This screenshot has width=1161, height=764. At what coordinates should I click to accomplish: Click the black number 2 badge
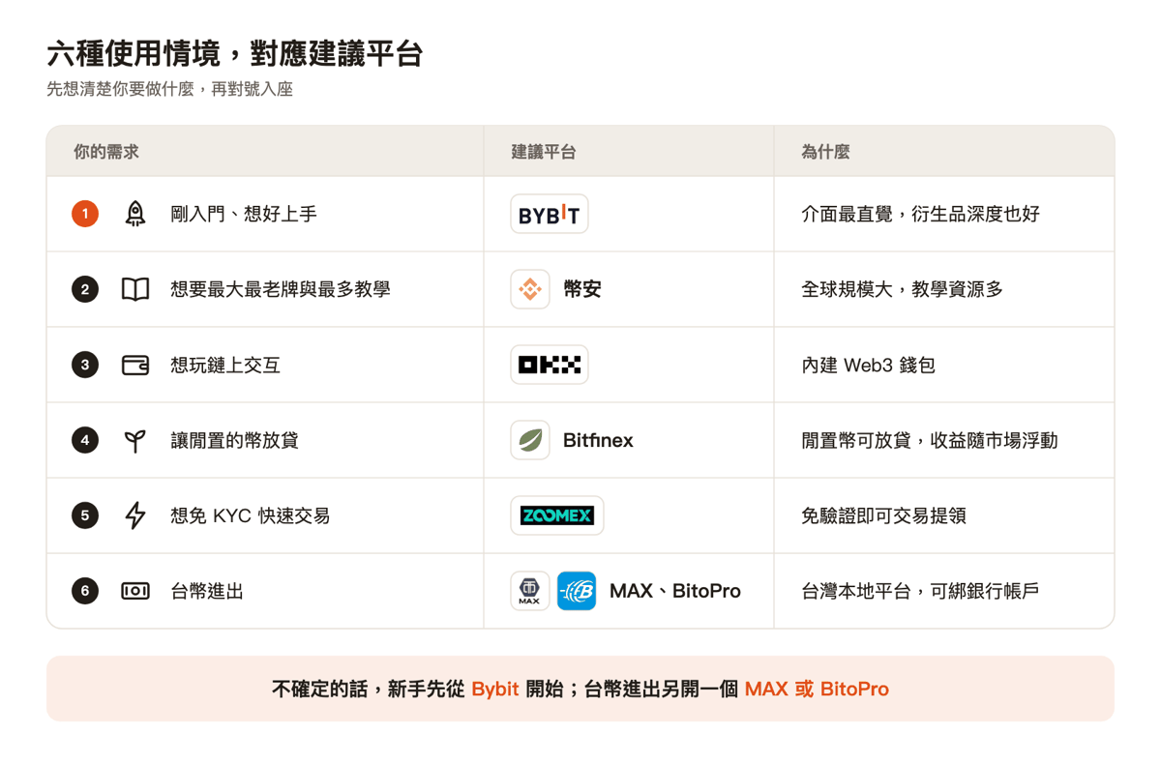[x=85, y=289]
